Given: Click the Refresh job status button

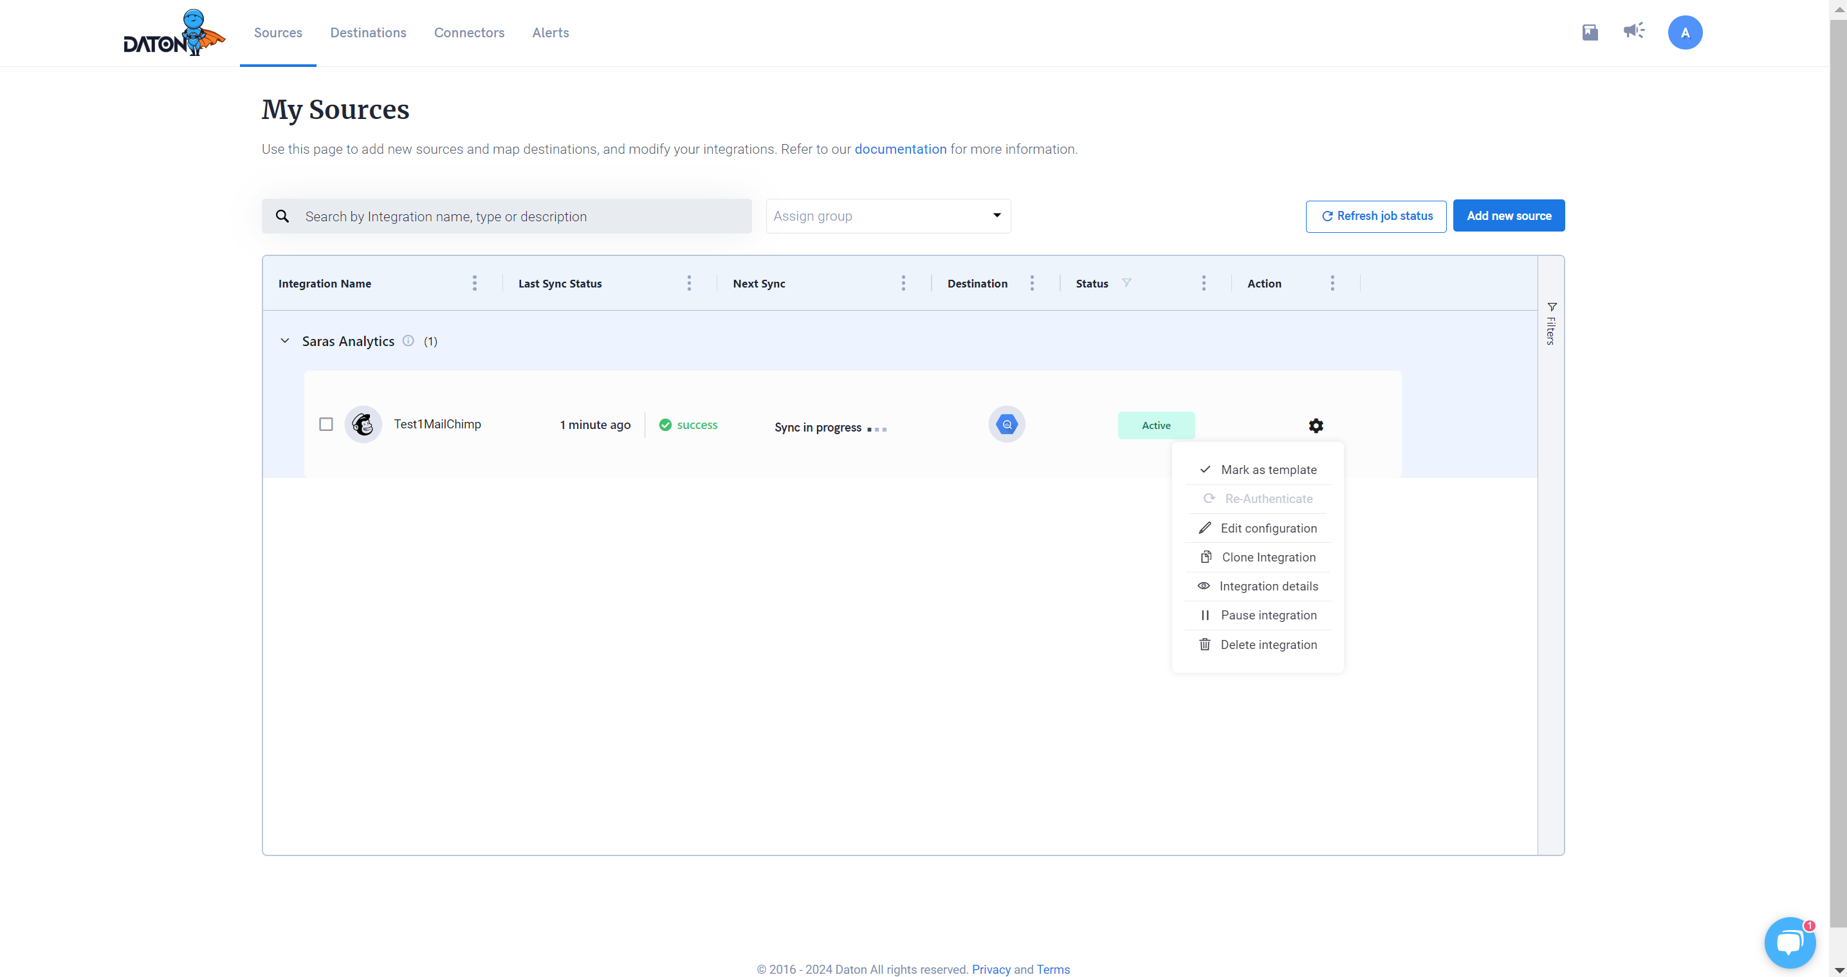Looking at the screenshot, I should click(x=1375, y=215).
